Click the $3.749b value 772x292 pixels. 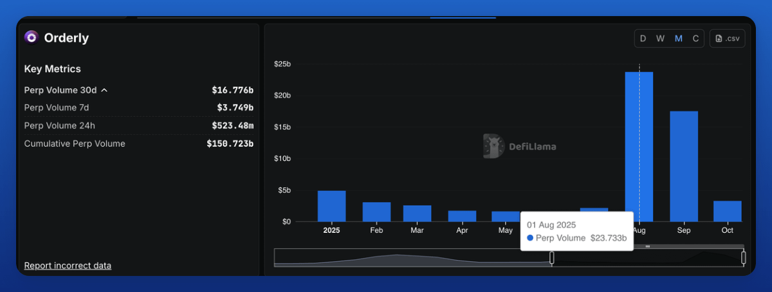tap(235, 107)
